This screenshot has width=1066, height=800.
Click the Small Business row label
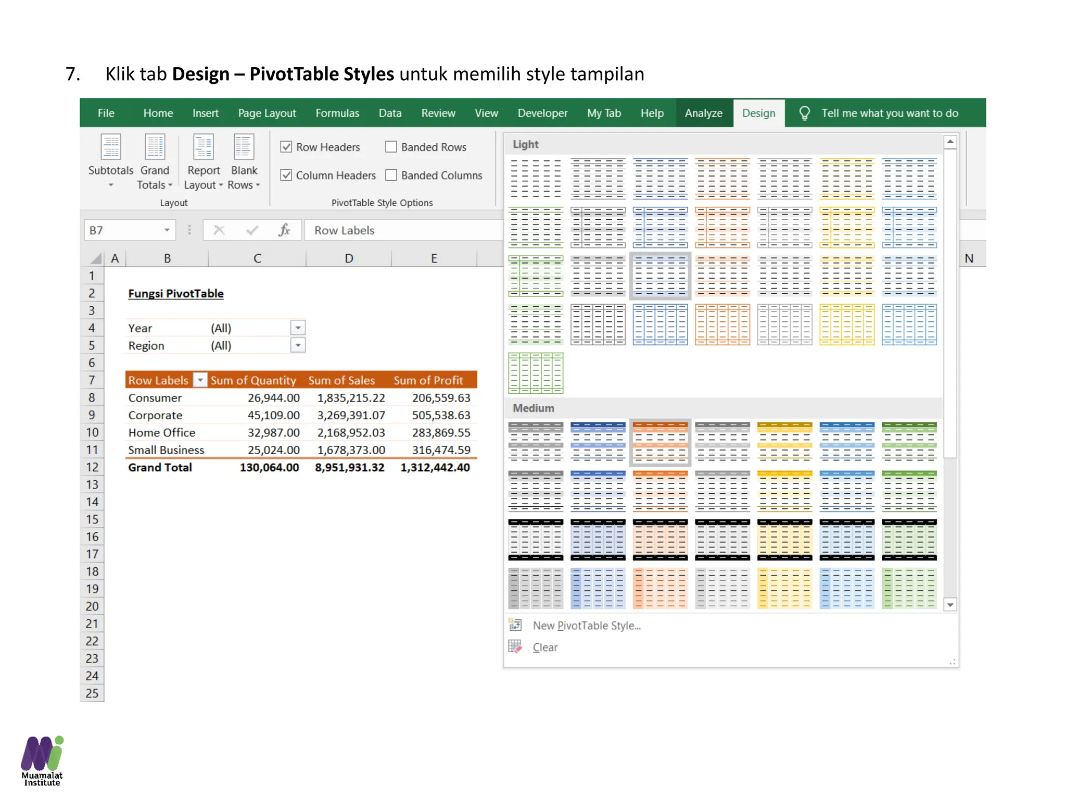tap(167, 450)
